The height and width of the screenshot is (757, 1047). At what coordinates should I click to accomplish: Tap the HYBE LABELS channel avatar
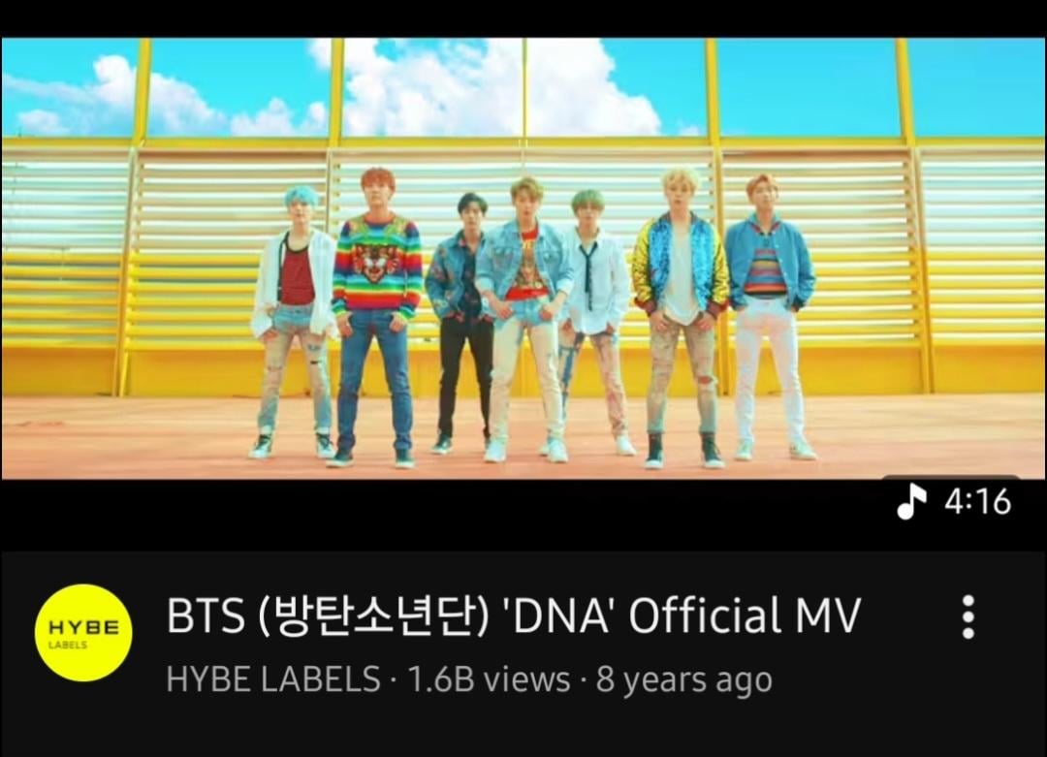point(83,632)
